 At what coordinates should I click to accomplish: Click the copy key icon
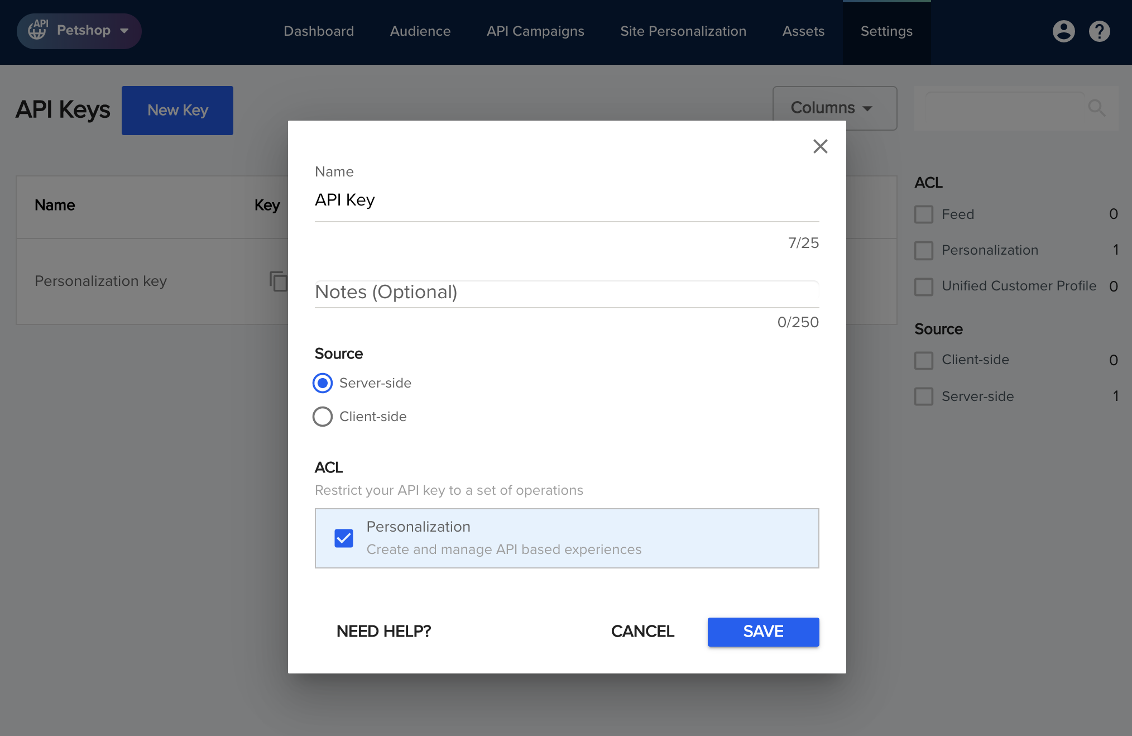[278, 281]
